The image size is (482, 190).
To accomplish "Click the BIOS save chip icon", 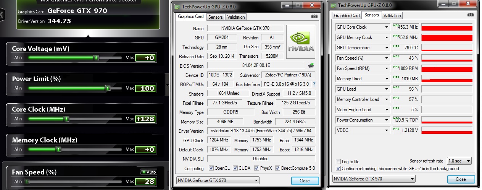I will [311, 65].
